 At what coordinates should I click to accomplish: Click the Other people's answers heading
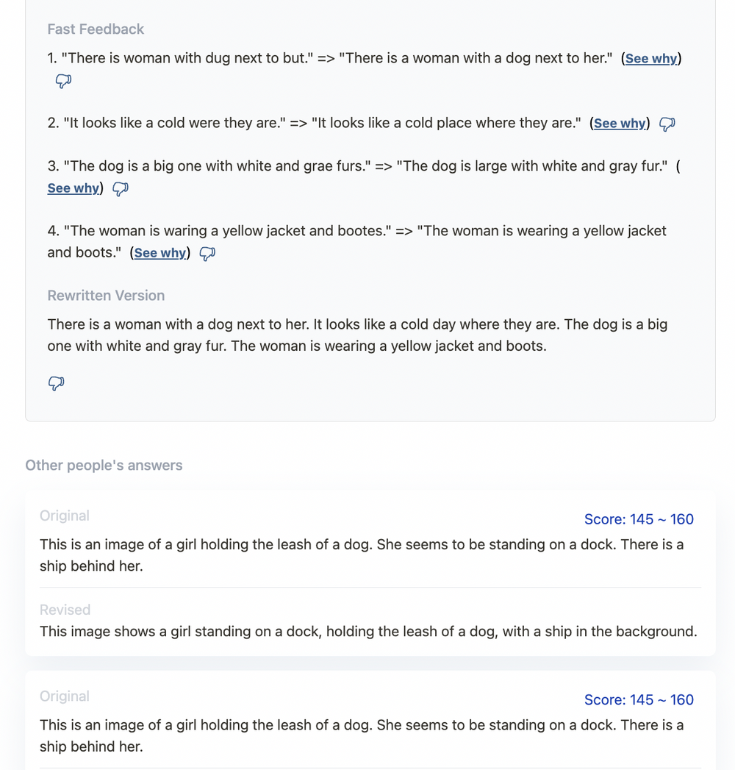pyautogui.click(x=104, y=465)
